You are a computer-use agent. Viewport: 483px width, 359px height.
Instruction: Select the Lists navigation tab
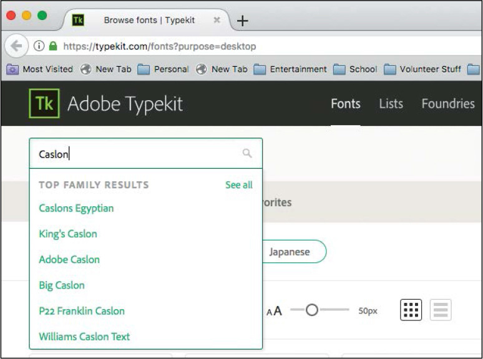[391, 103]
